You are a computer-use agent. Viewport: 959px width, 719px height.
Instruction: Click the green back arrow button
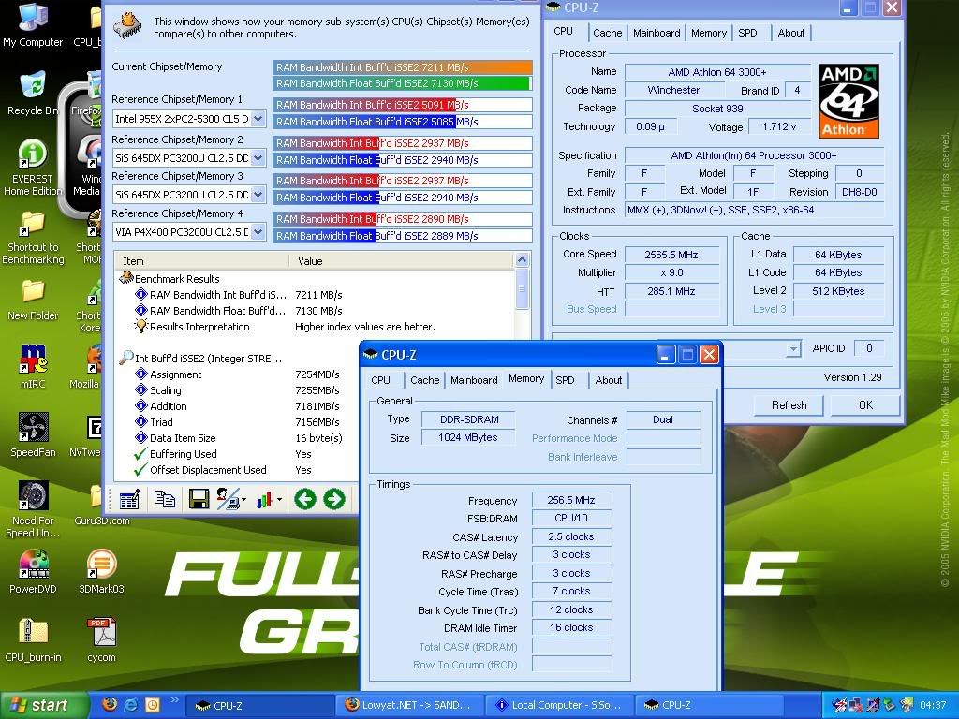click(304, 500)
